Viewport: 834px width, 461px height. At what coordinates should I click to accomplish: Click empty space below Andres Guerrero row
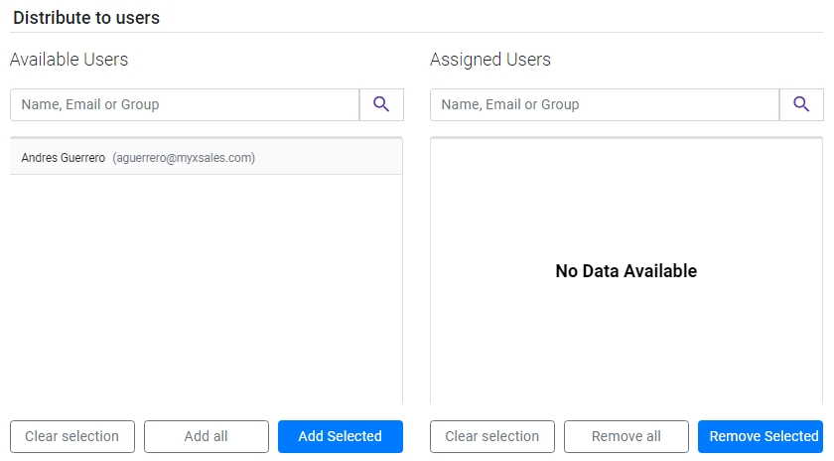[207, 287]
